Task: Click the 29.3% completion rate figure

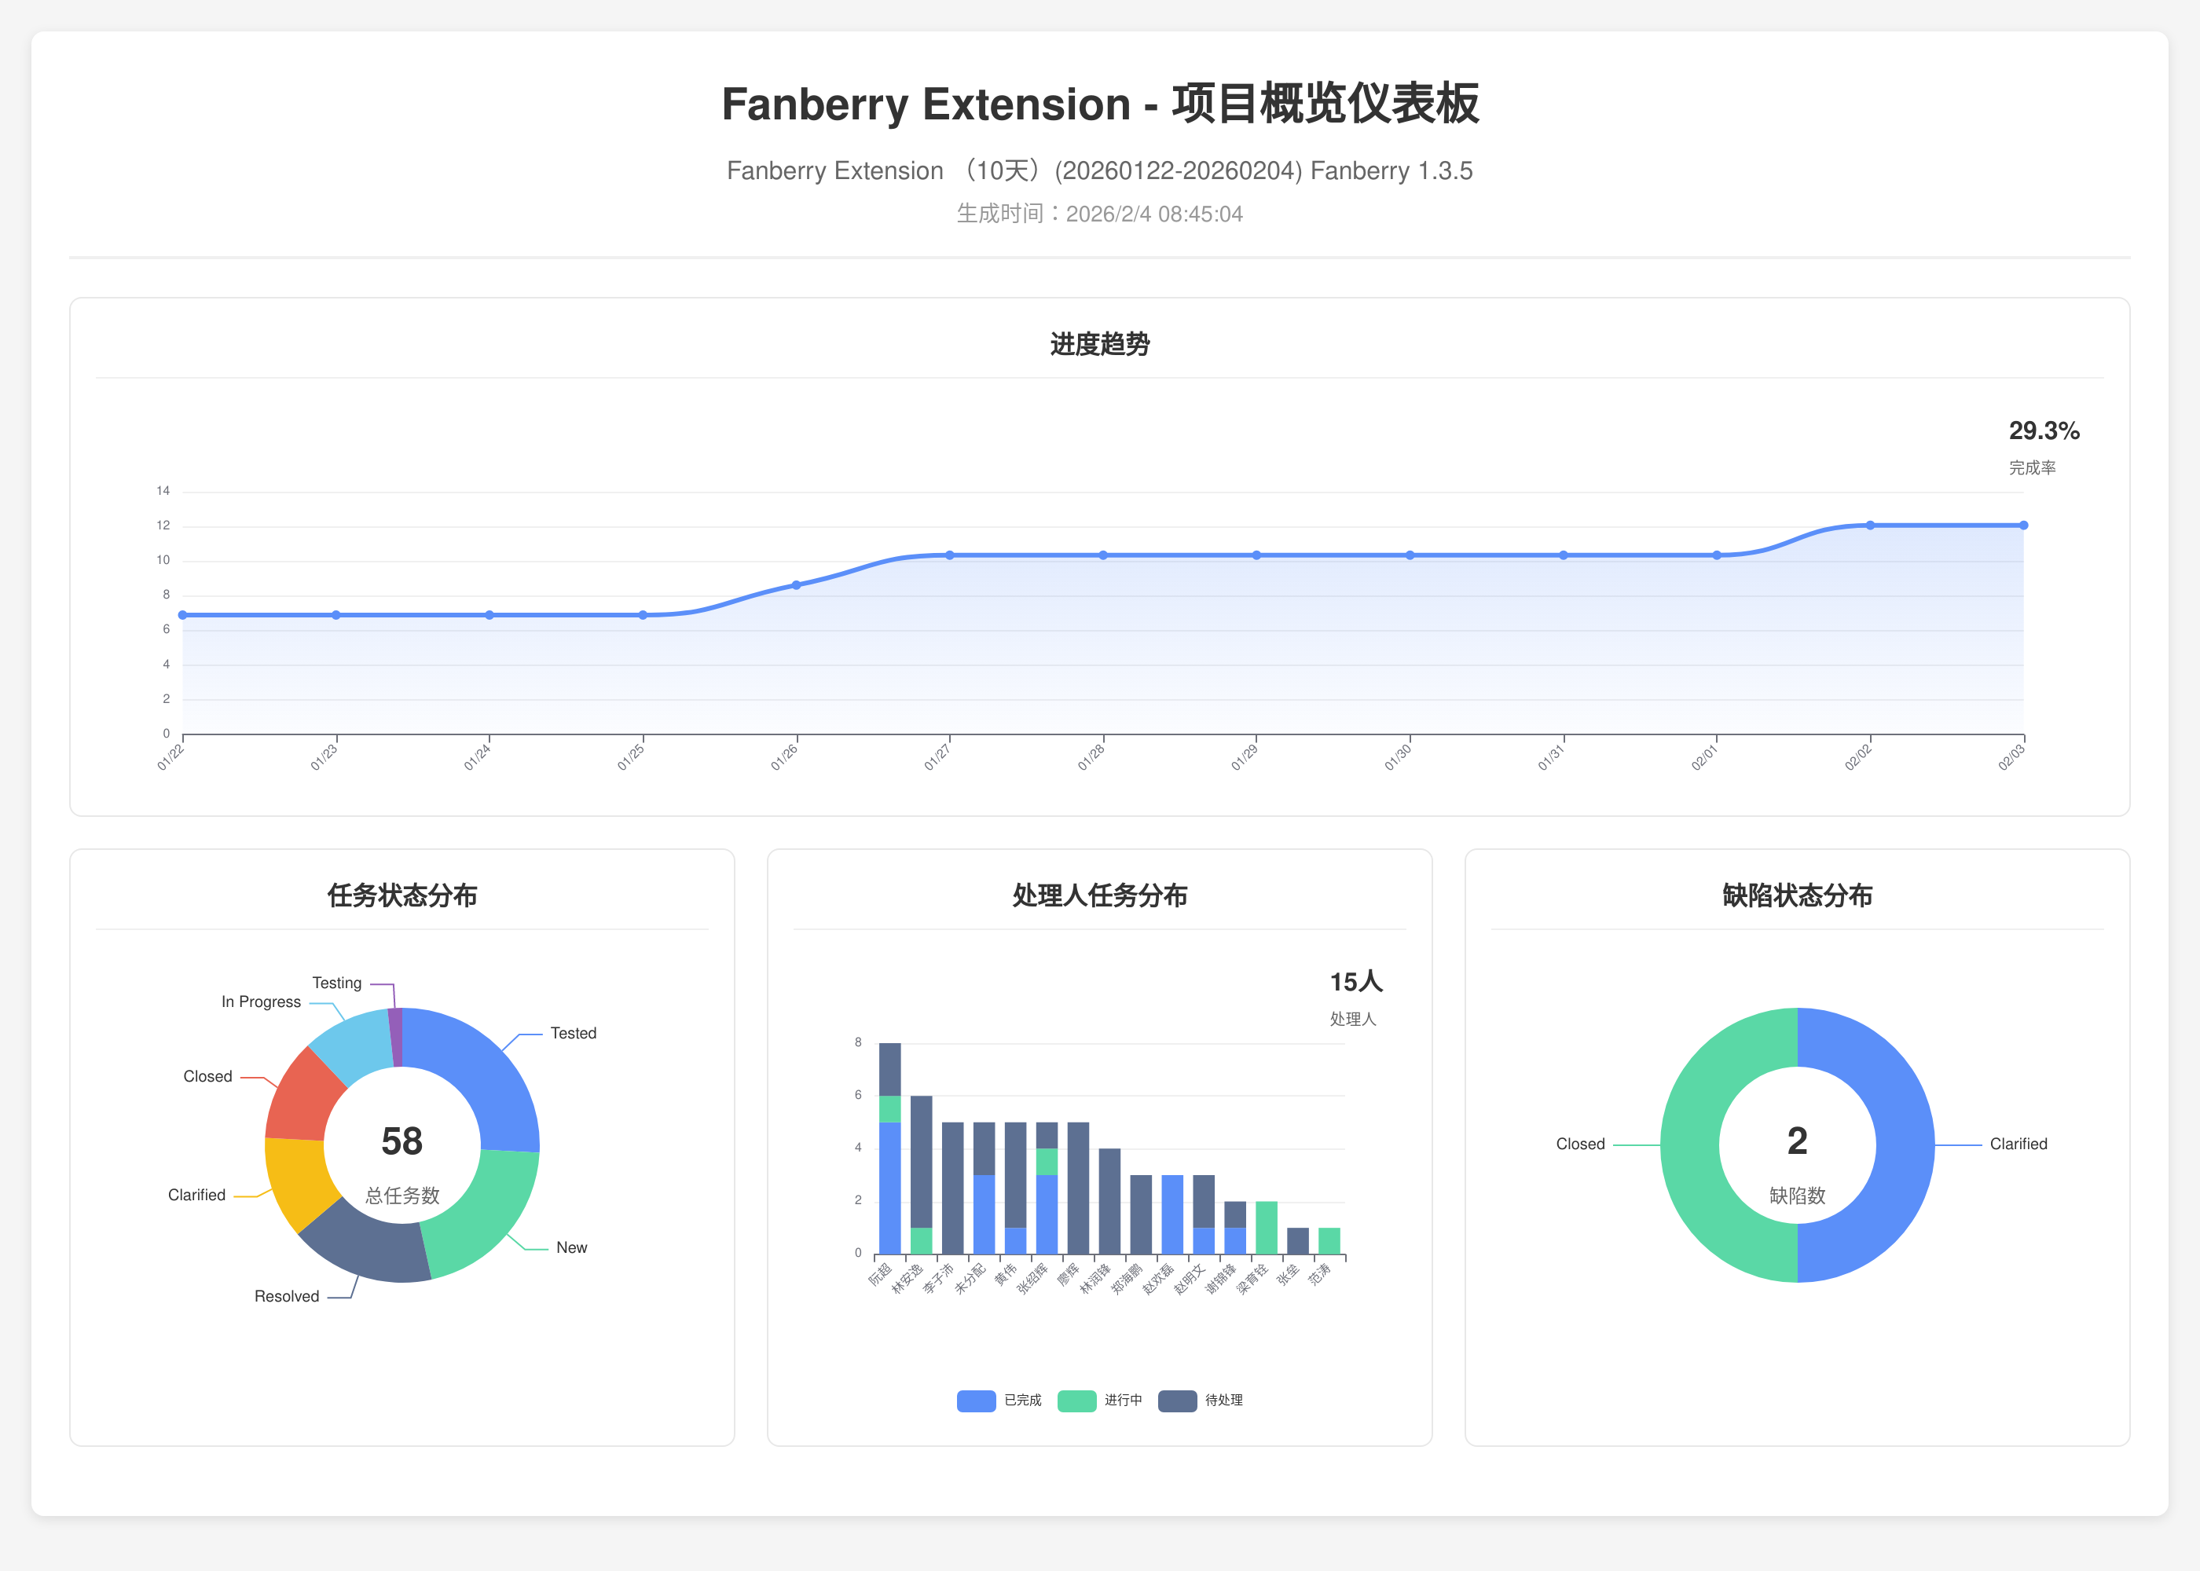Action: pos(2044,431)
